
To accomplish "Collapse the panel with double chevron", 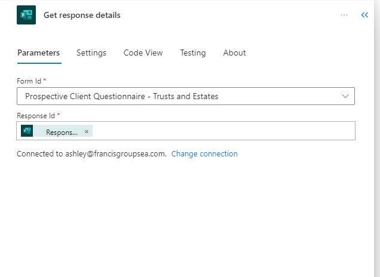I will tap(364, 15).
